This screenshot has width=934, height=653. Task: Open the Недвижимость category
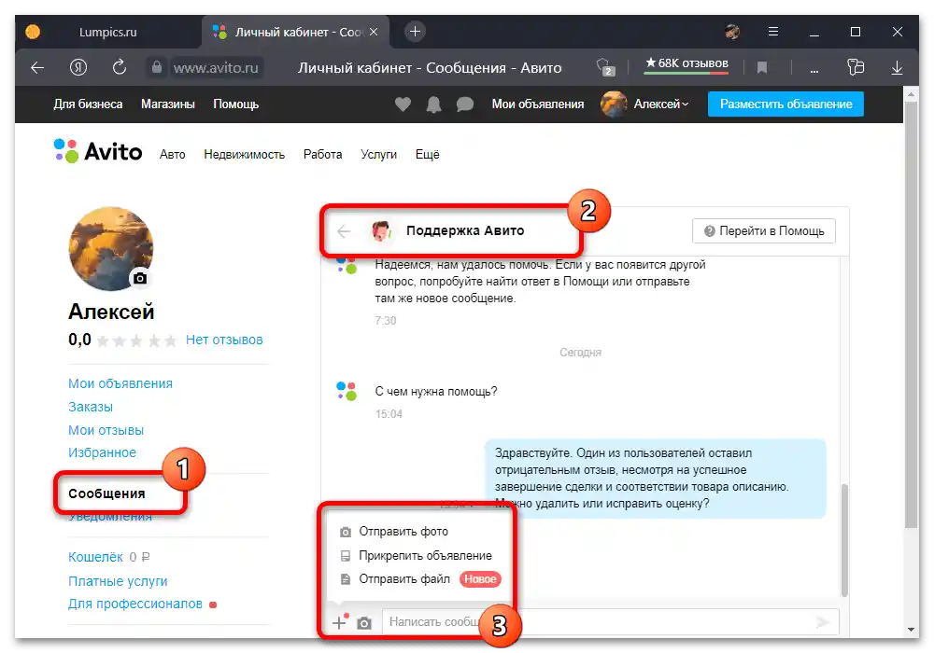tap(244, 155)
